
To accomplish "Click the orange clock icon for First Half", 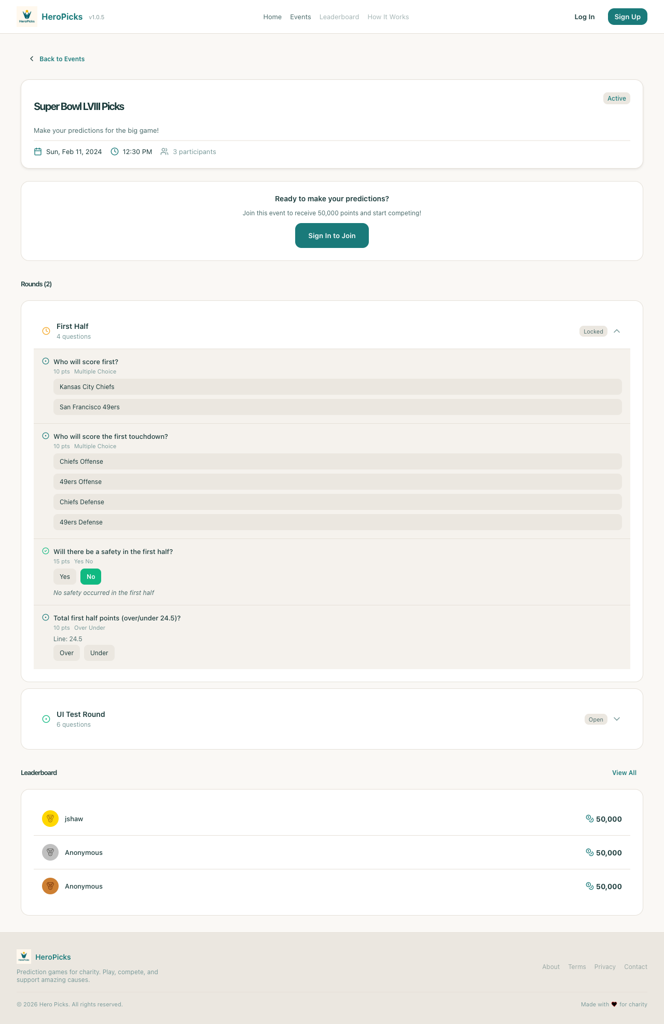I will 46,331.
